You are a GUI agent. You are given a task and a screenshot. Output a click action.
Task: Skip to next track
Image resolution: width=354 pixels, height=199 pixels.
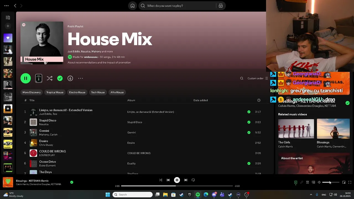coord(186,180)
